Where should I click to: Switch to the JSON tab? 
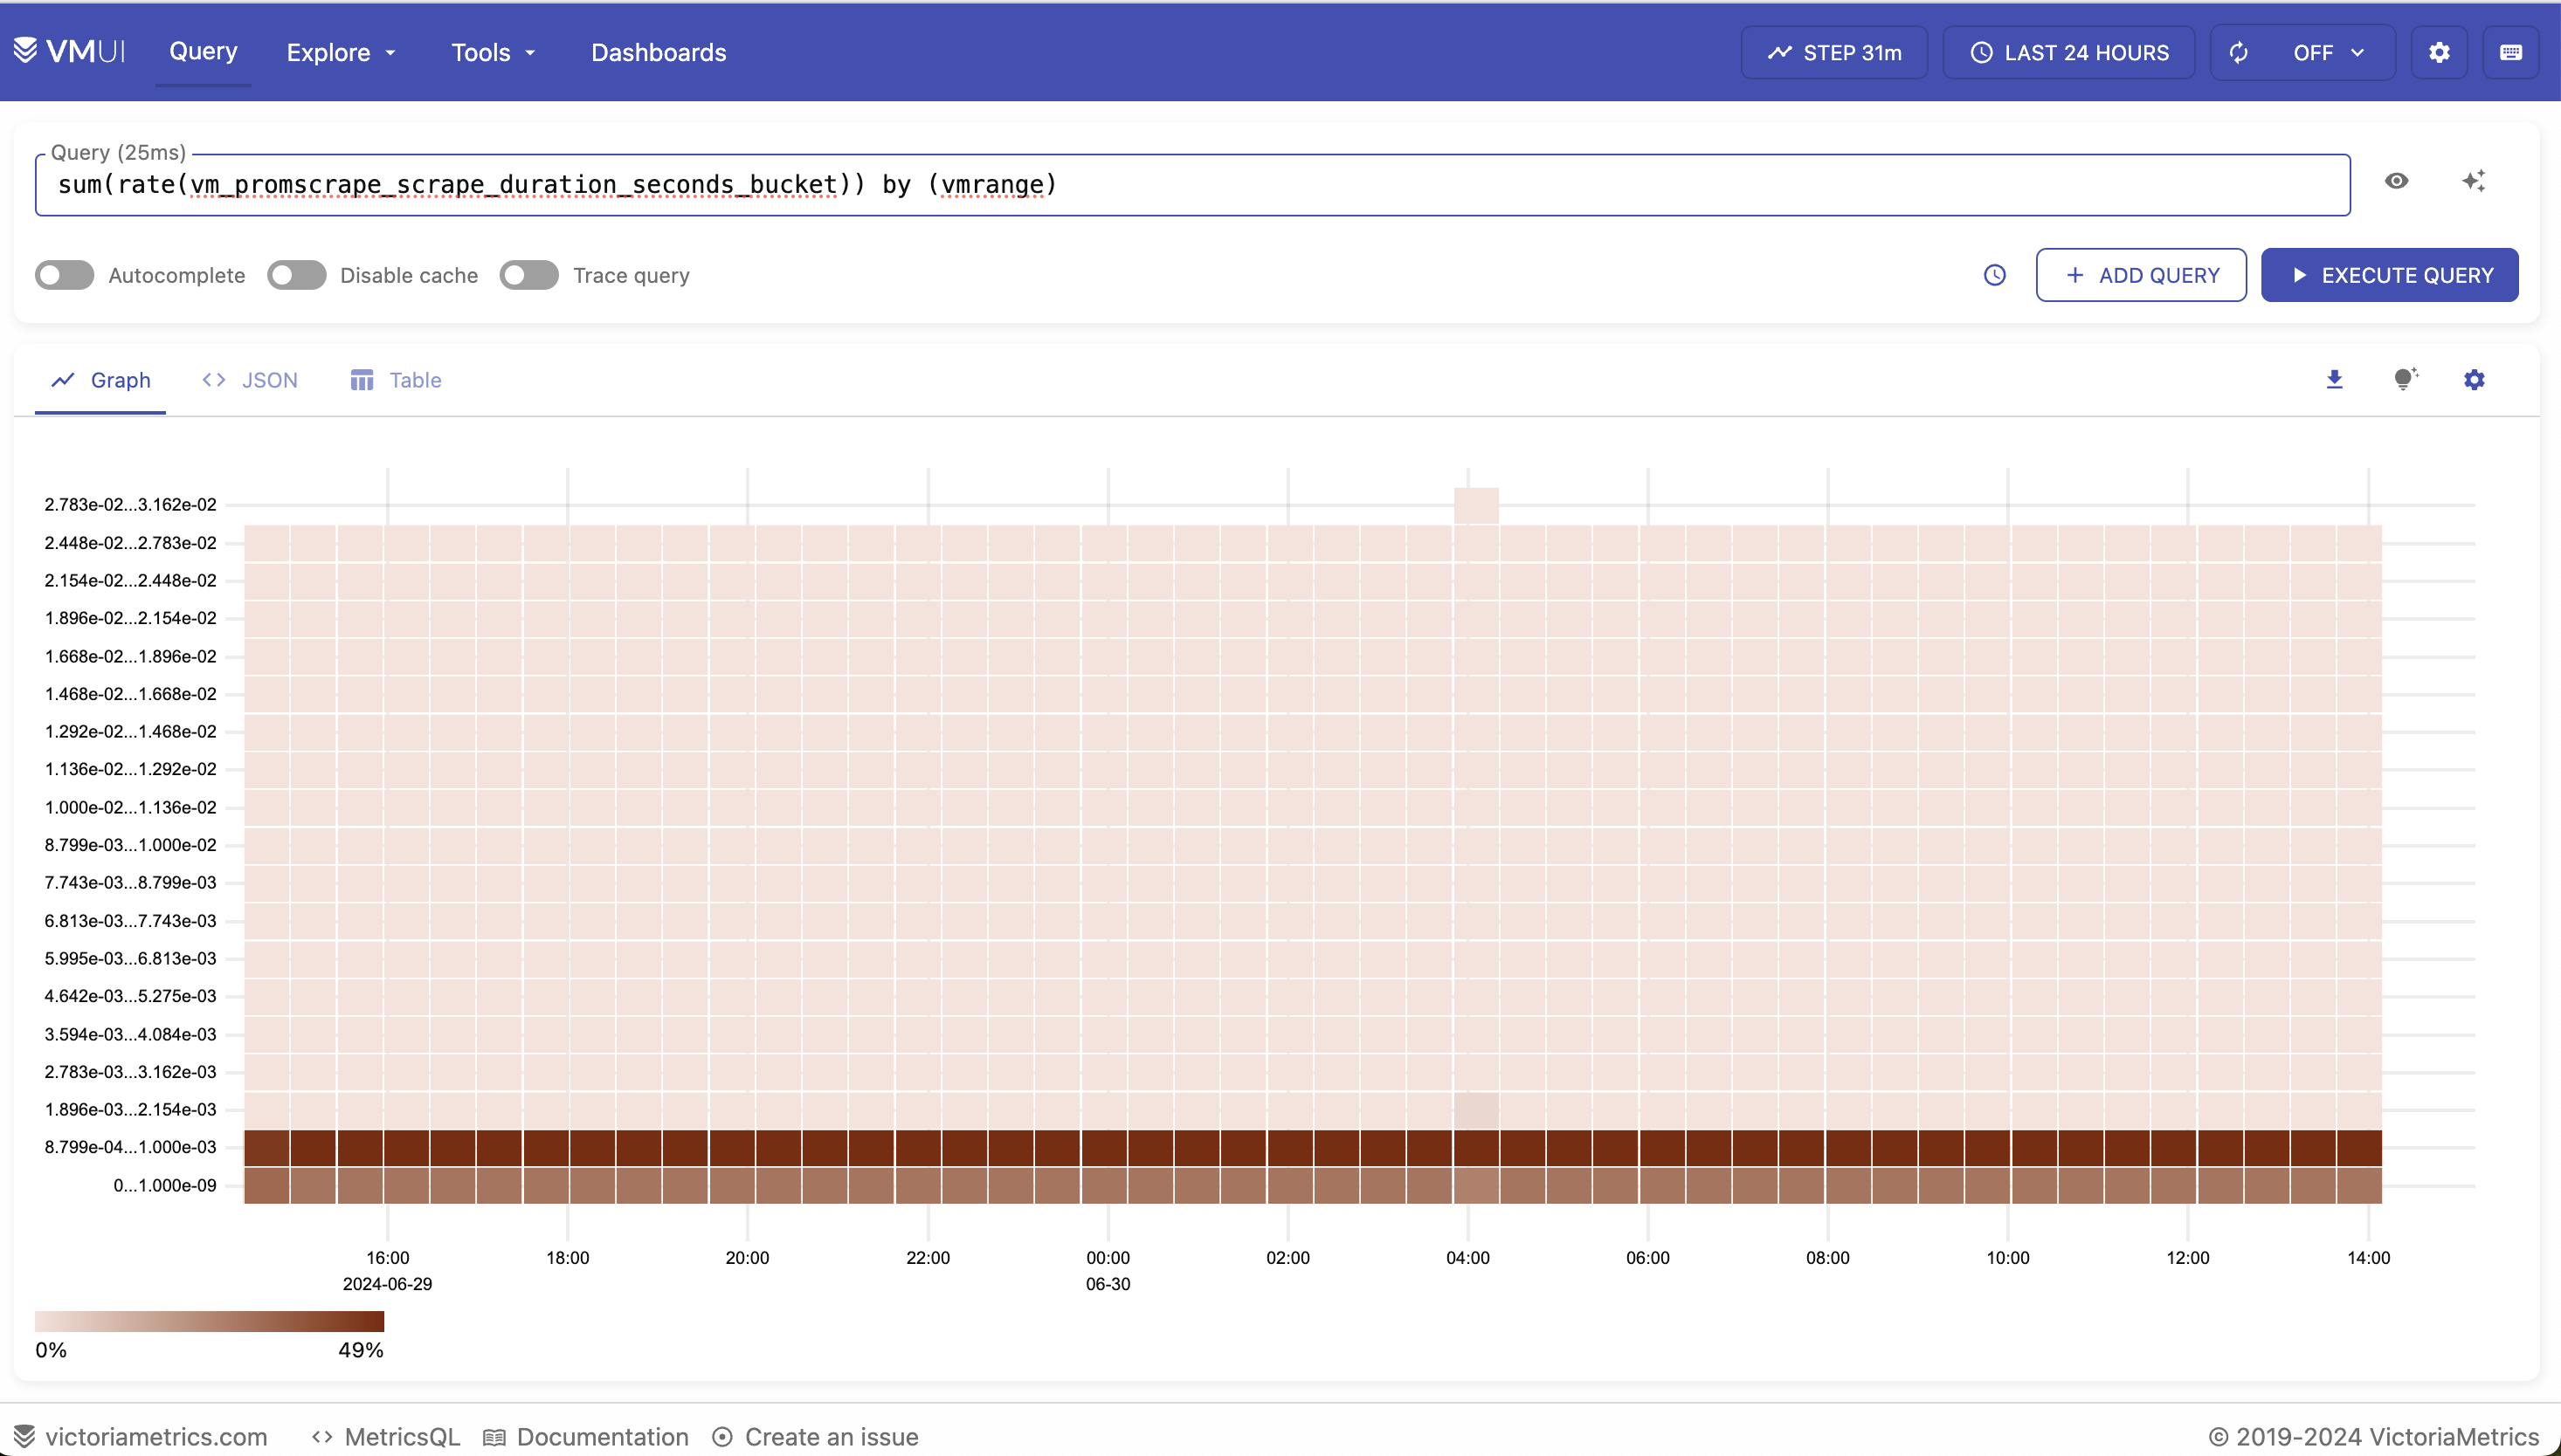tap(250, 380)
